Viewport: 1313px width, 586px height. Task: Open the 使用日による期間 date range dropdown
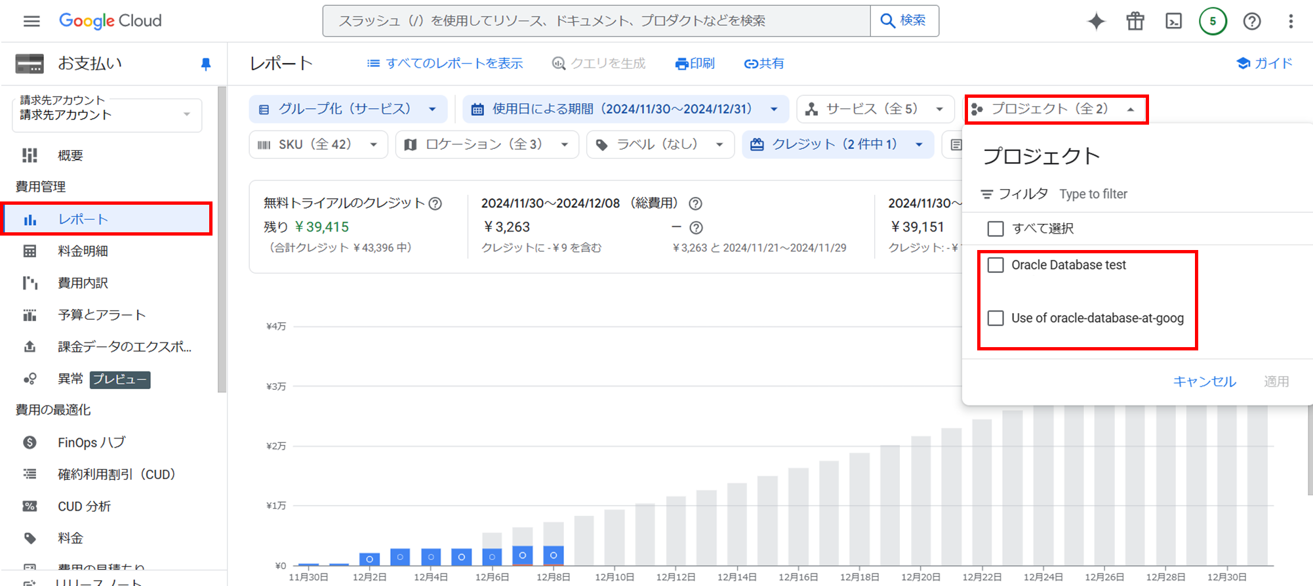pyautogui.click(x=626, y=109)
